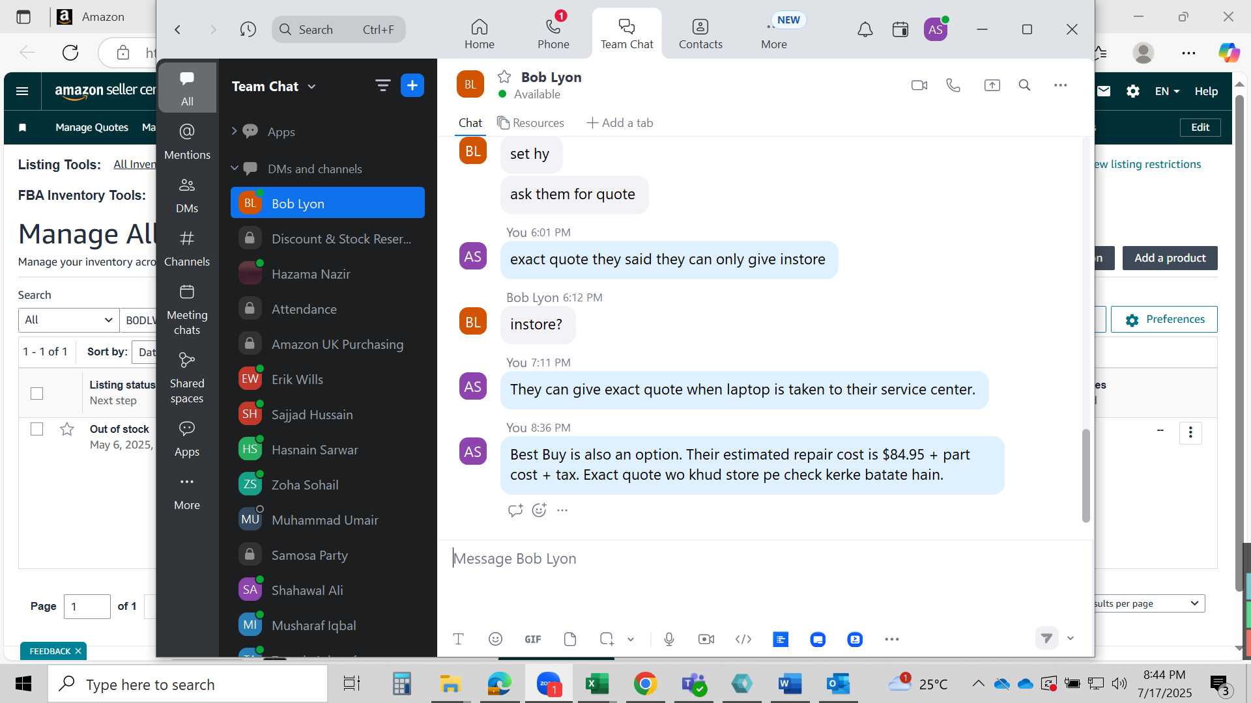Open the chat filter icon
The image size is (1251, 703).
click(x=382, y=85)
